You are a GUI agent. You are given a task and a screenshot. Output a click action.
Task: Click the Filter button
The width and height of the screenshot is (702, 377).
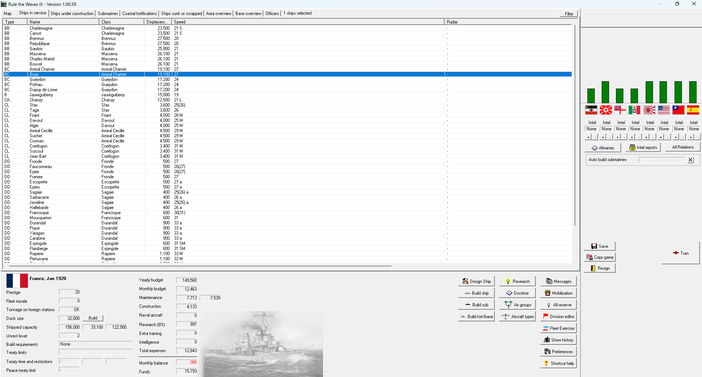(569, 14)
